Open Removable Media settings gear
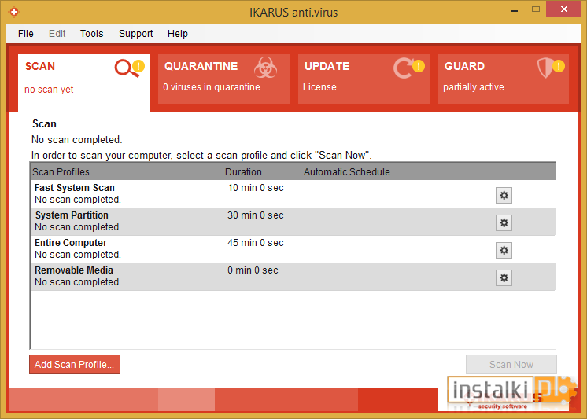The width and height of the screenshot is (587, 419). [x=504, y=278]
